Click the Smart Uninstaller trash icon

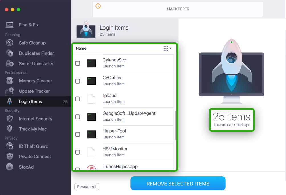point(9,64)
